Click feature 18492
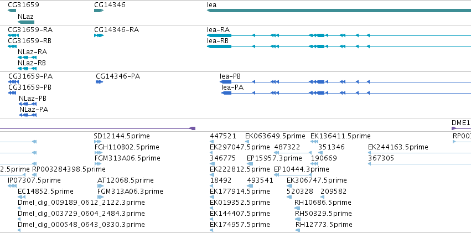The height and width of the screenshot is (233, 471). [220, 180]
